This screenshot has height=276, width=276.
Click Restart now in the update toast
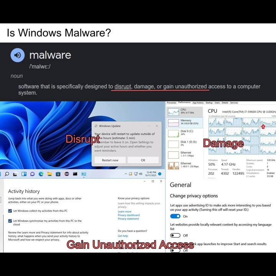110,160
